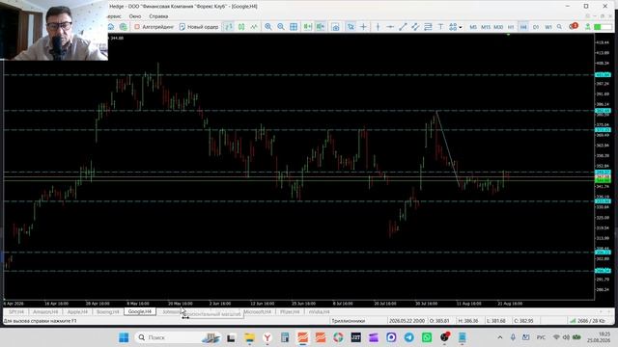This screenshot has width=618, height=347.
Task: Select the trendline drawing tool
Action: click(403, 27)
